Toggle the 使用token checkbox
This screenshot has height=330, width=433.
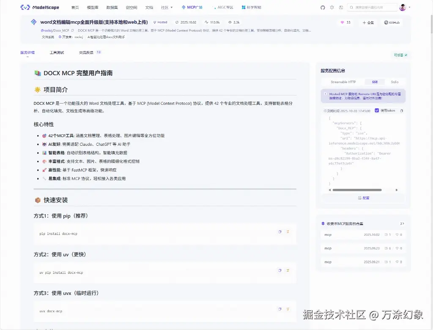(377, 110)
